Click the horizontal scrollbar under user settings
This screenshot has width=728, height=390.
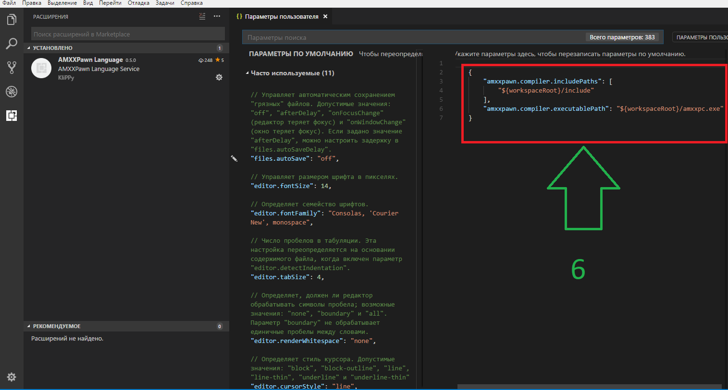pos(589,387)
